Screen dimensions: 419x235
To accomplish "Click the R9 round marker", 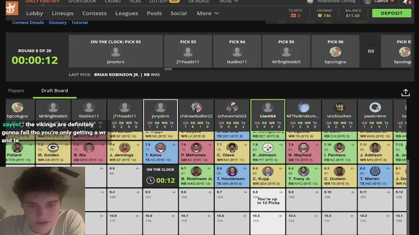I will tap(371, 51).
